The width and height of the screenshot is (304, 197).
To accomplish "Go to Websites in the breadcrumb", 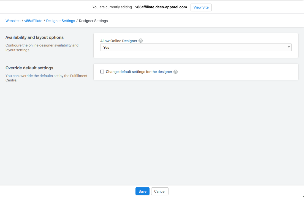I will point(13,21).
